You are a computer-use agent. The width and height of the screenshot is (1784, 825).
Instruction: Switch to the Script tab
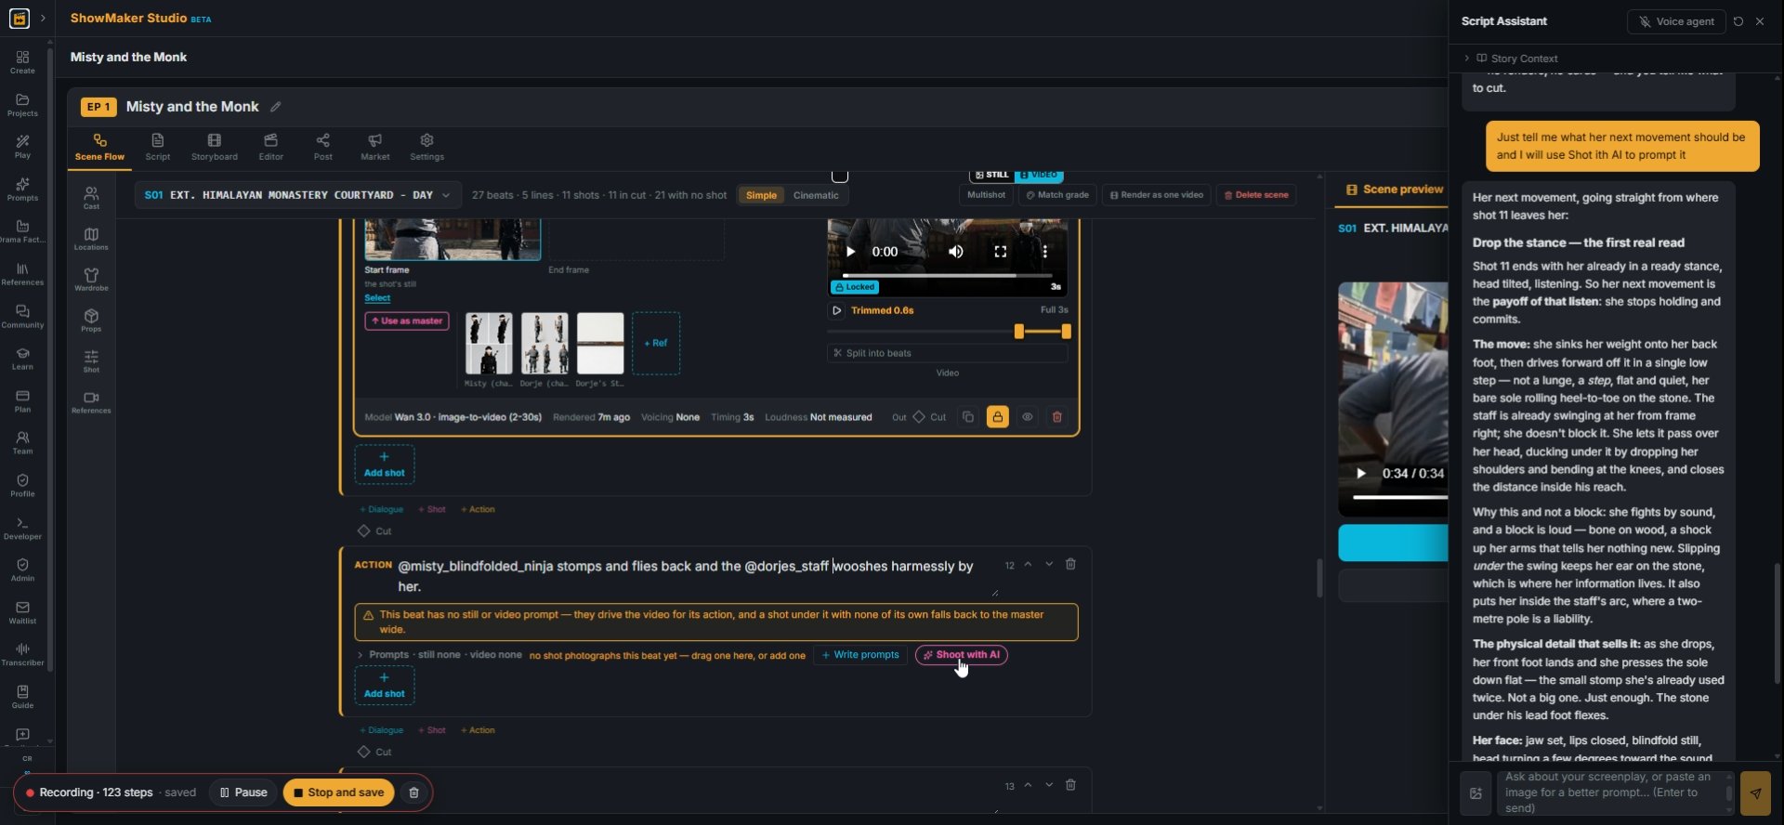point(158,147)
